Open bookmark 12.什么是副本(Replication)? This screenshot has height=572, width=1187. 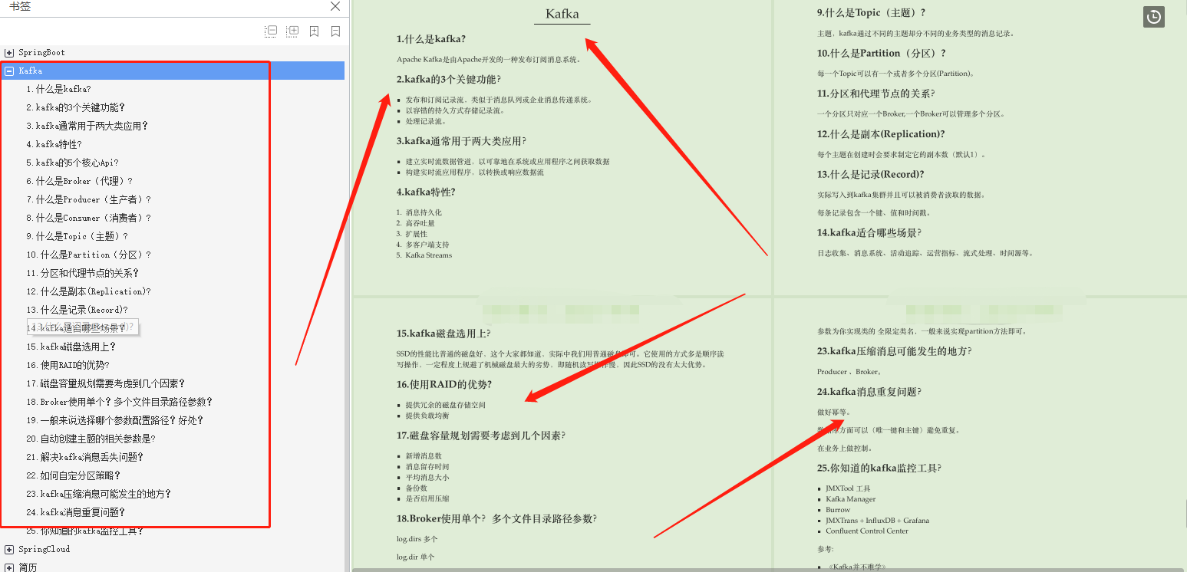(x=88, y=291)
